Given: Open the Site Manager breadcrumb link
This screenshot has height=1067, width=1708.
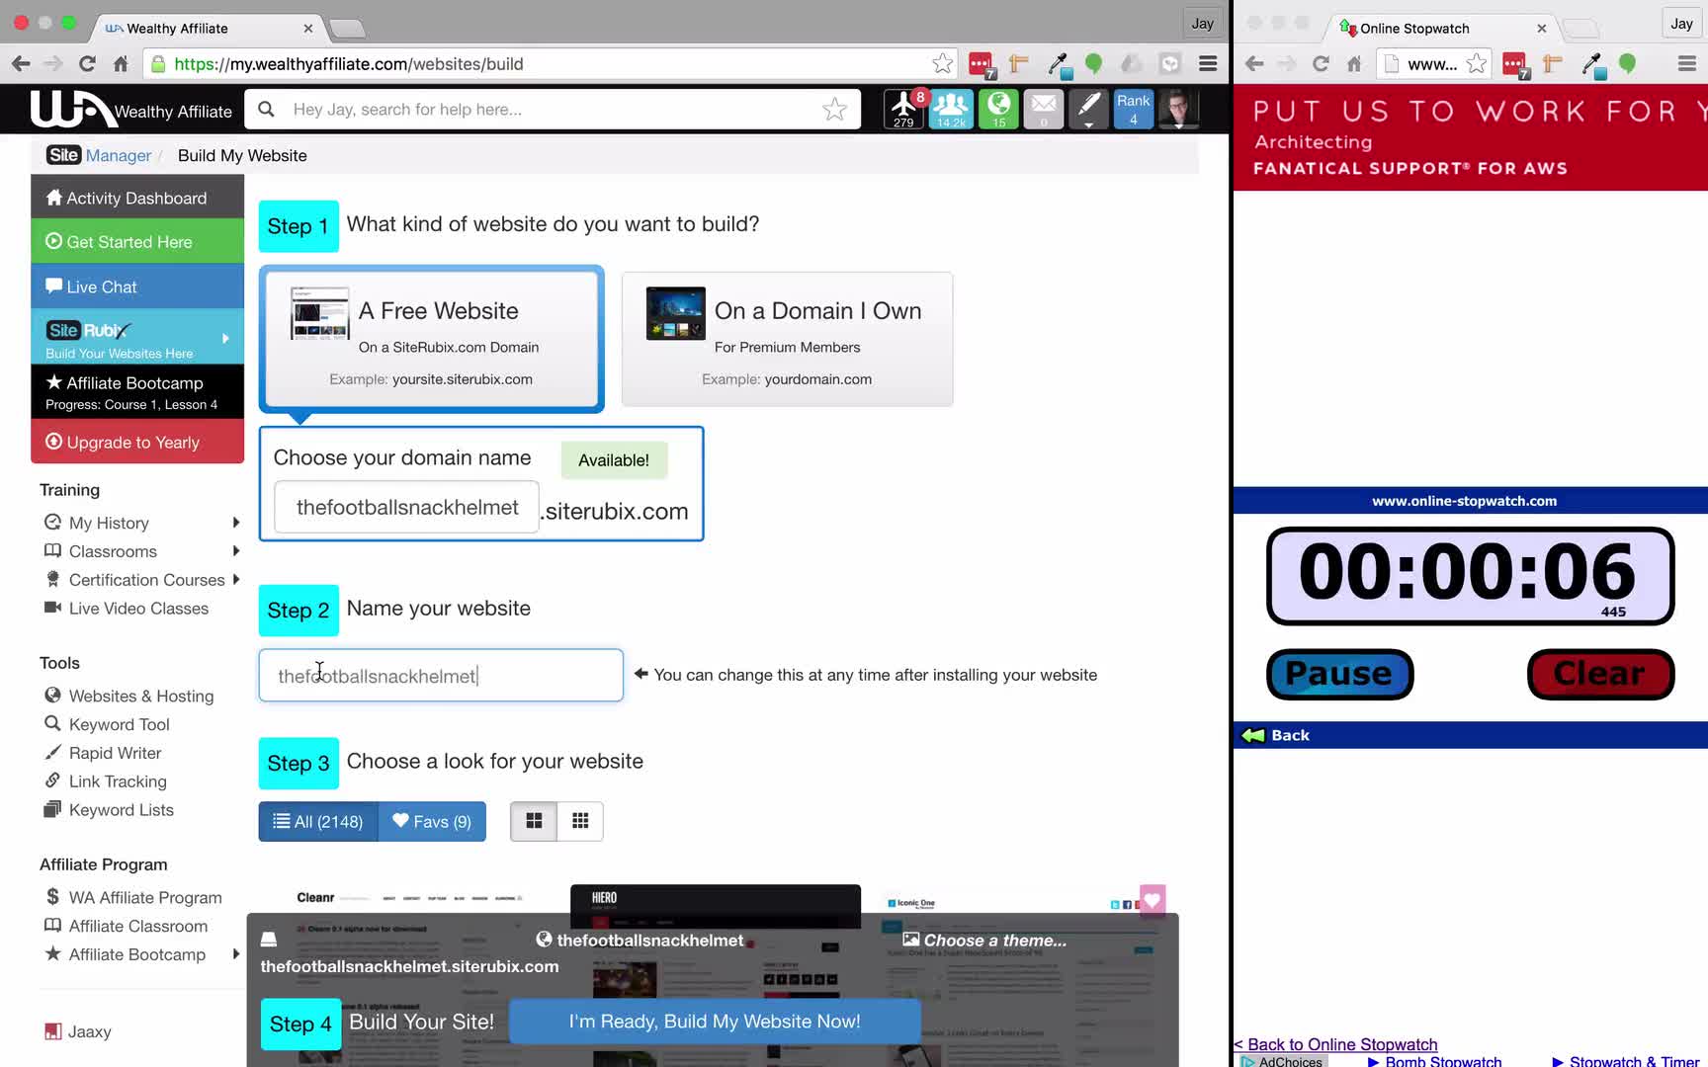Looking at the screenshot, I should pyautogui.click(x=99, y=155).
